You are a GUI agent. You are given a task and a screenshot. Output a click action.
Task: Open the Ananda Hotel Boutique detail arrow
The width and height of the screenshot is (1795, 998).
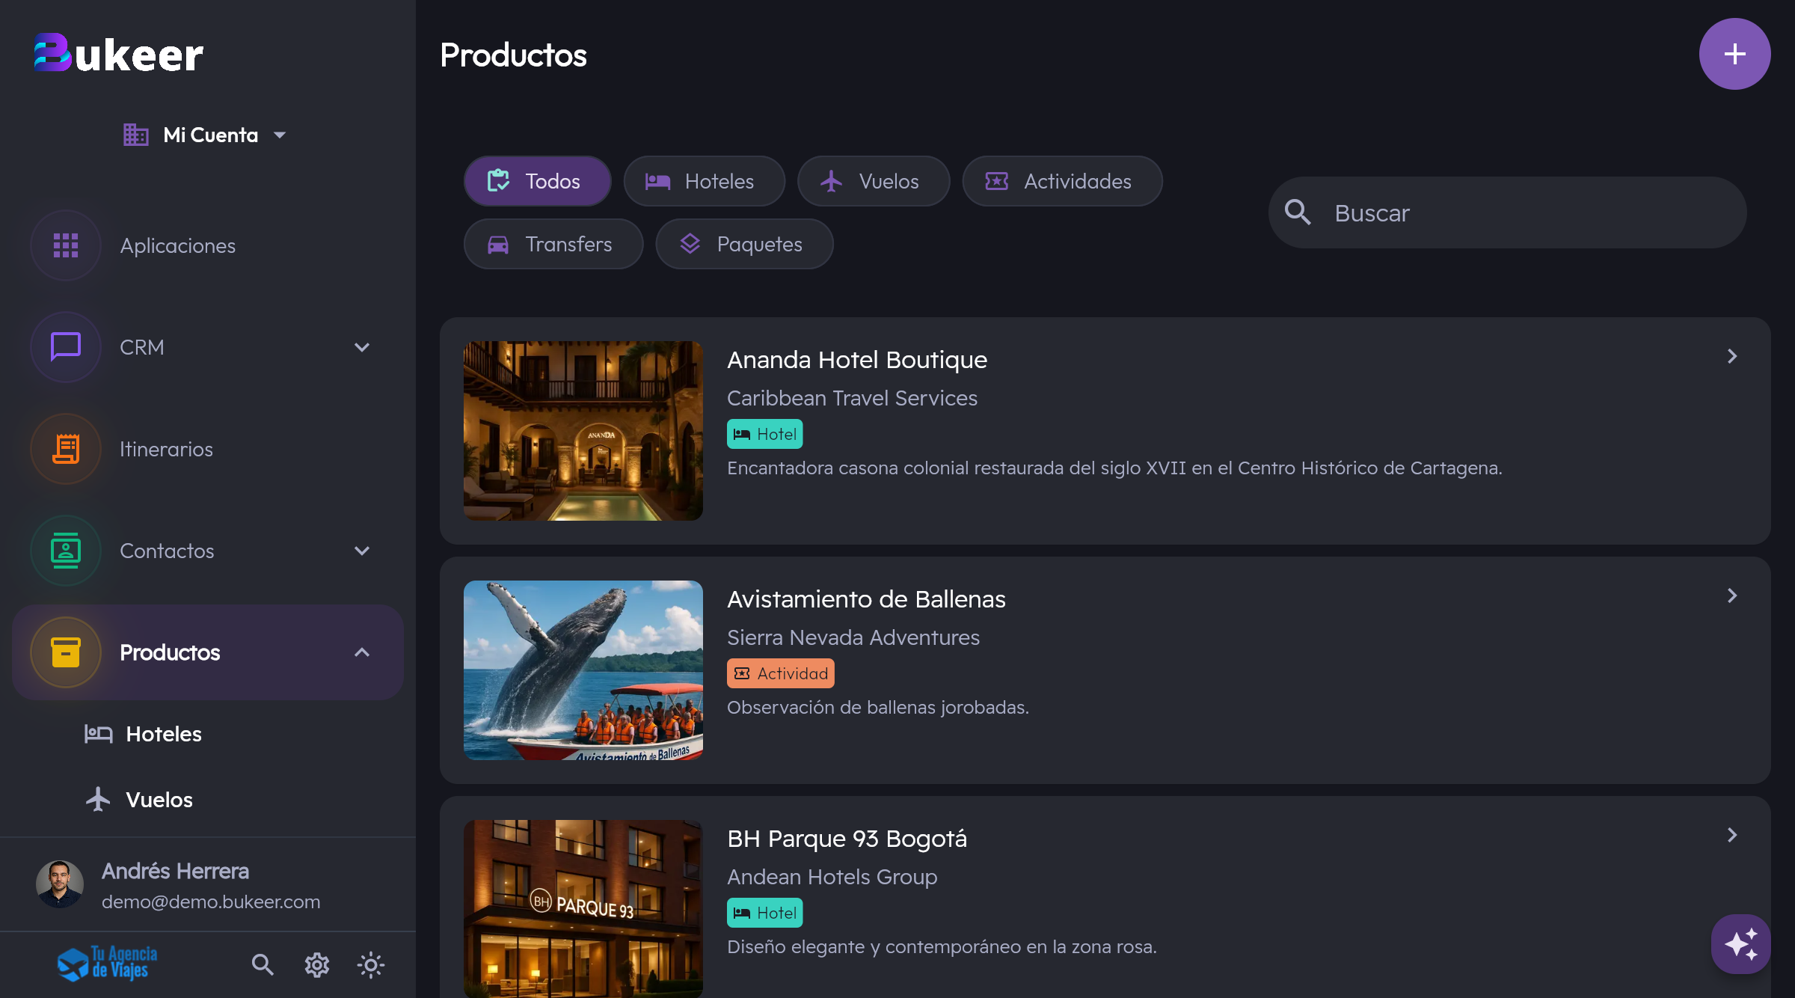click(1732, 356)
